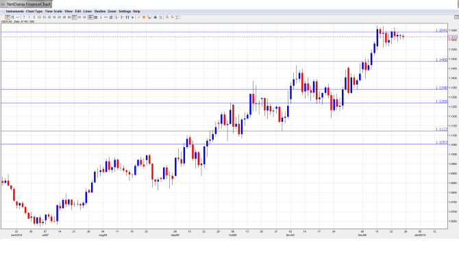The width and height of the screenshot is (459, 258).
Task: Switch to Monthly (M) time scale
Action: (84, 18)
